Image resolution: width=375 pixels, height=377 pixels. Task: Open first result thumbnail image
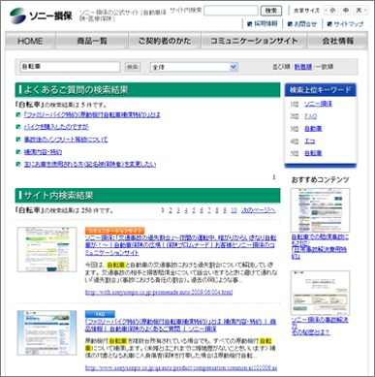coord(47,249)
